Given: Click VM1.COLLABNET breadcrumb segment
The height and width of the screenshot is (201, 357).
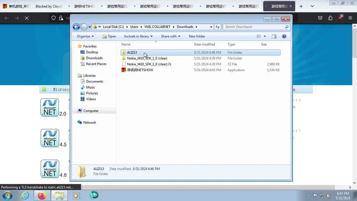Looking at the screenshot, I should pos(157,27).
